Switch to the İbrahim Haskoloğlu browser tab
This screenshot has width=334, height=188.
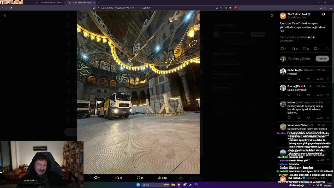pos(48,3)
